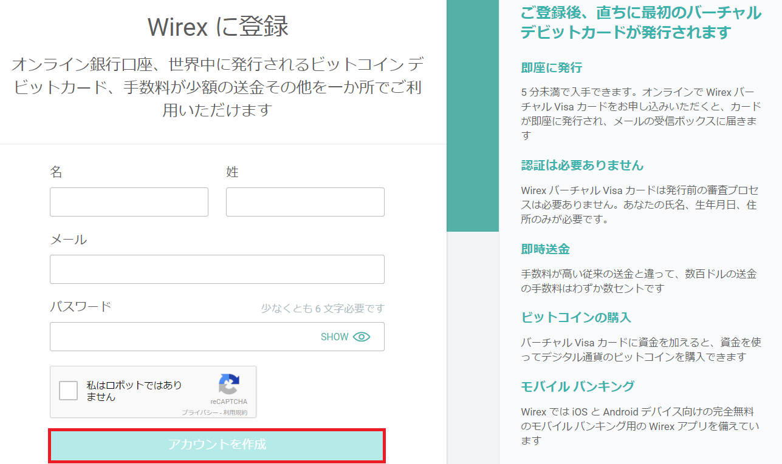Click the reCAPTCHA logo icon
The height and width of the screenshot is (464, 782).
pos(229,384)
